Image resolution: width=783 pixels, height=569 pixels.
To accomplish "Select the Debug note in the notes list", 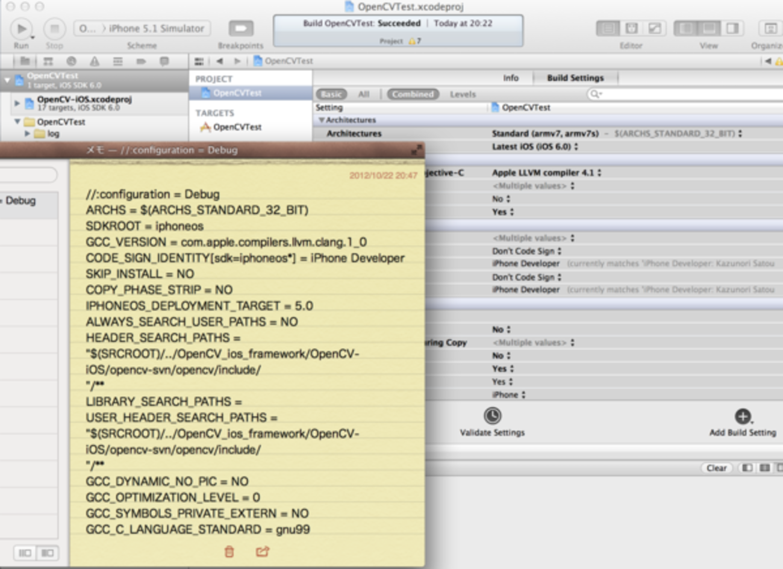I will tap(29, 204).
